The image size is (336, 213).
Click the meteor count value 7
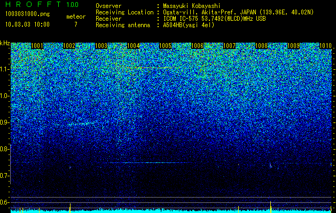(76, 24)
